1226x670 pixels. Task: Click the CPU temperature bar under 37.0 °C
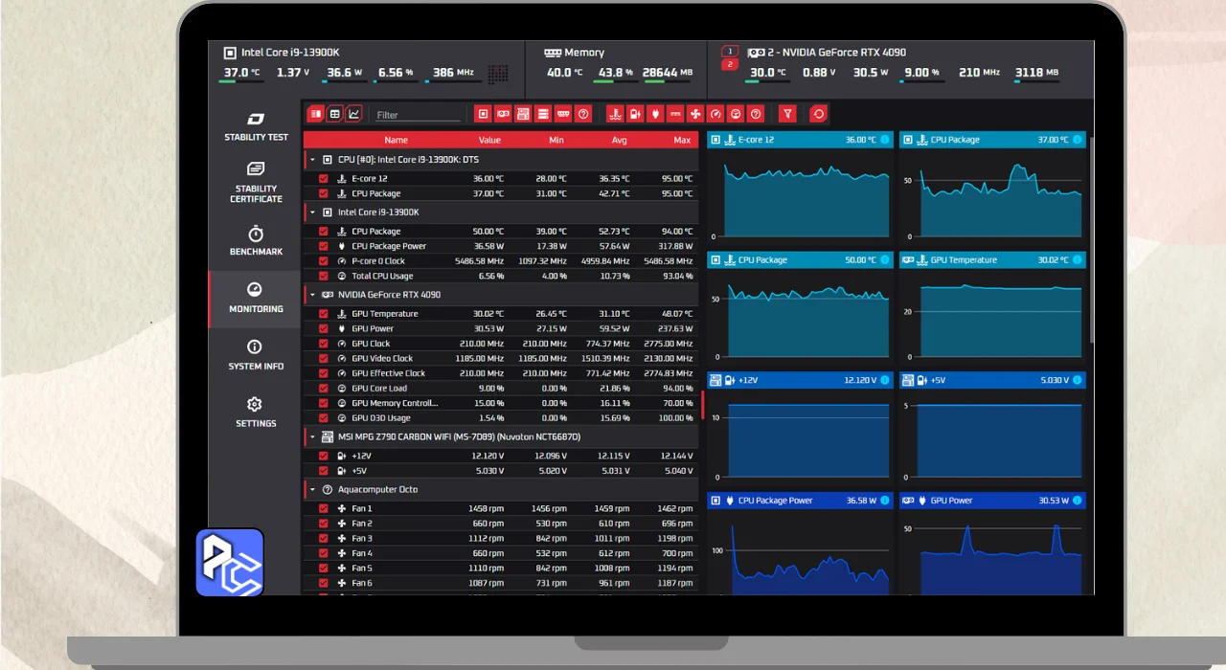pyautogui.click(x=241, y=82)
